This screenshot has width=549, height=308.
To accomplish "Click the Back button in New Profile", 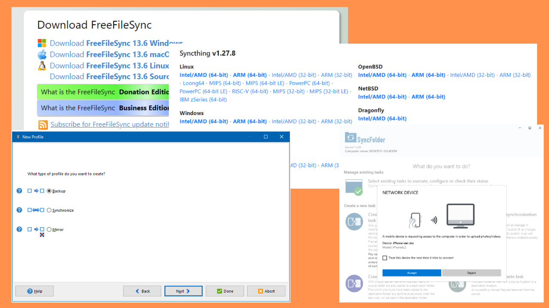I will (x=142, y=291).
